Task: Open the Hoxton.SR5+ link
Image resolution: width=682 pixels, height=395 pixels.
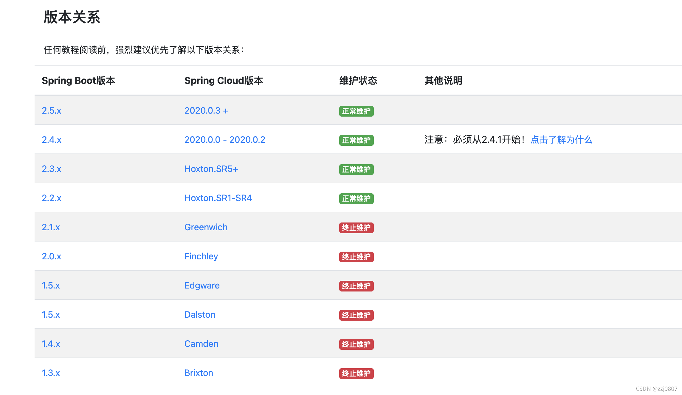Action: [x=211, y=169]
